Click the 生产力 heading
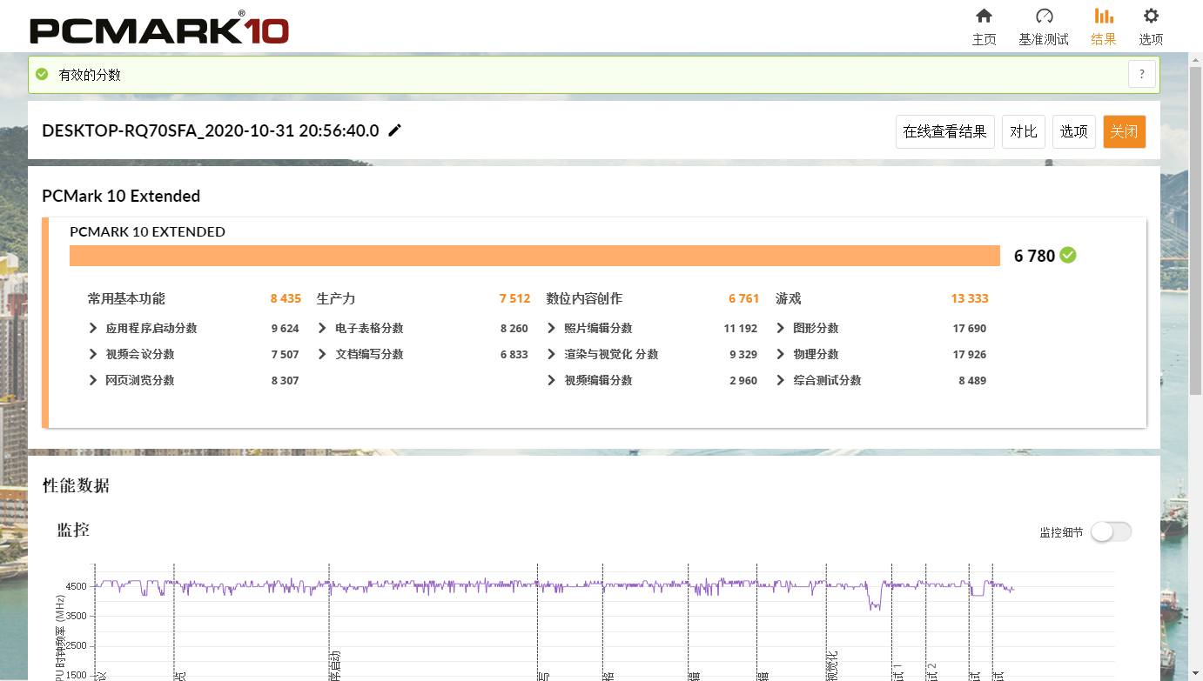Viewport: 1203px width, 681px height. [x=336, y=298]
